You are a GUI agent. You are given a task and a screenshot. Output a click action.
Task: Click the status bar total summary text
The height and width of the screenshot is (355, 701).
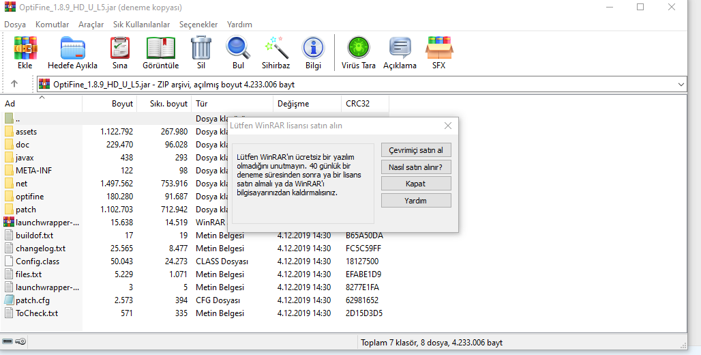(x=432, y=343)
